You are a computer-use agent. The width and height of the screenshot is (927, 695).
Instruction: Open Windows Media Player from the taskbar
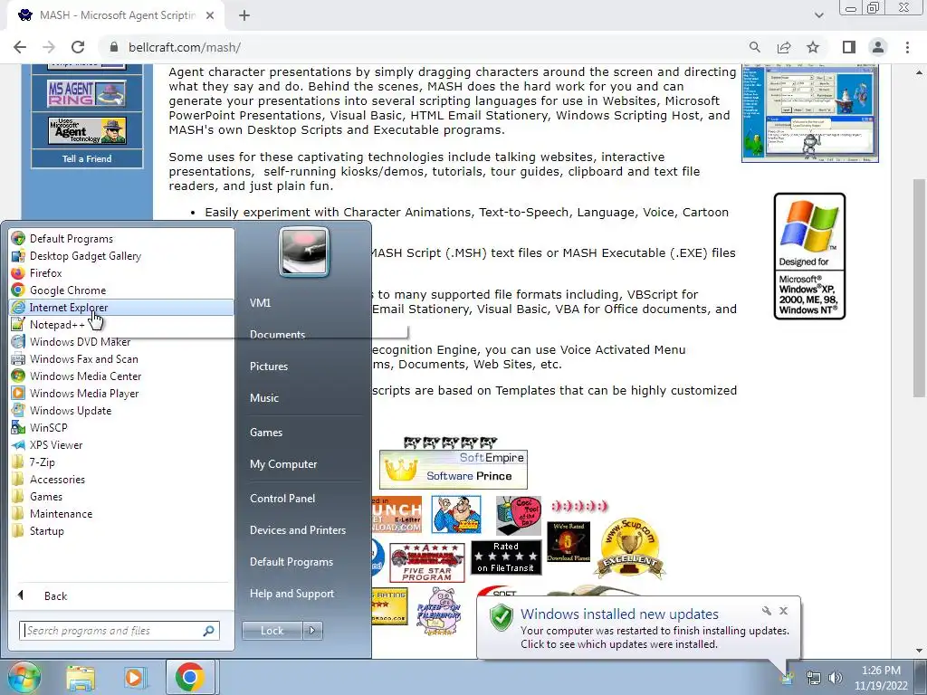(x=134, y=677)
